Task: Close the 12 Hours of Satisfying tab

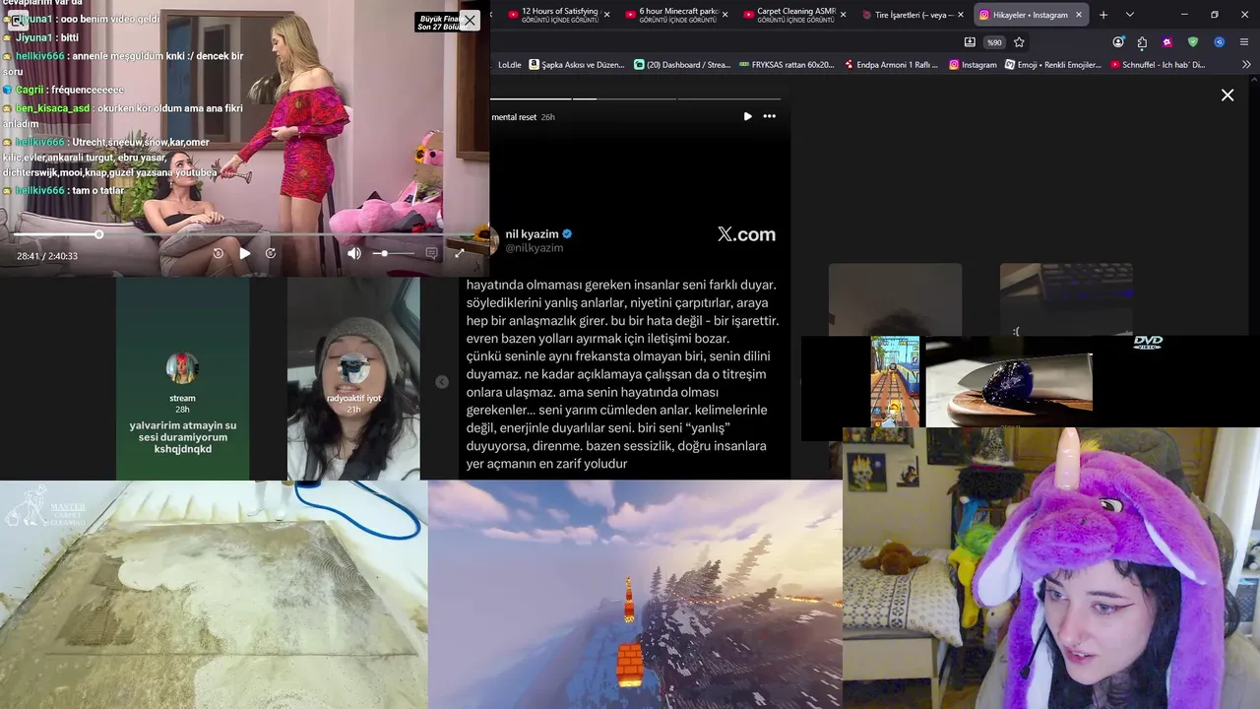Action: tap(606, 15)
